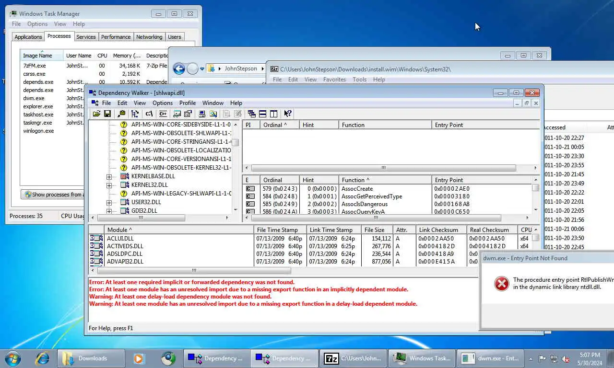Click the clock showing 5:07 PM
This screenshot has width=614, height=368.
(x=590, y=355)
